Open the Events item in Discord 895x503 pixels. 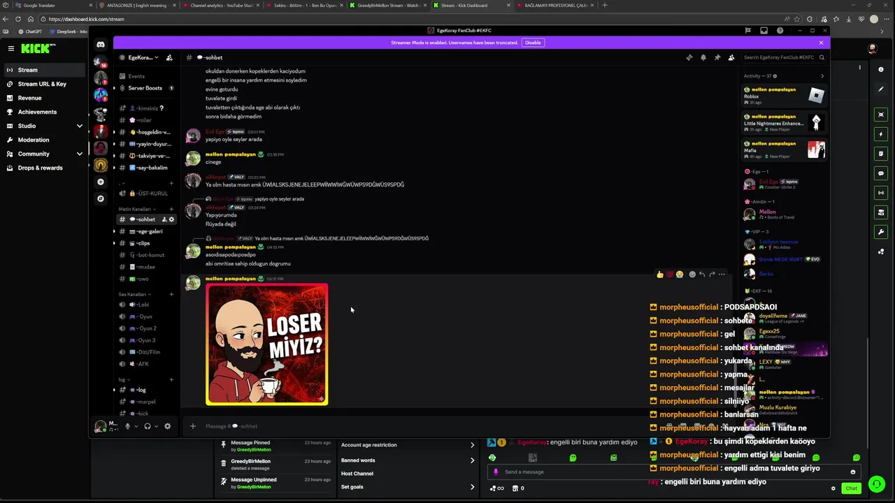(x=145, y=76)
